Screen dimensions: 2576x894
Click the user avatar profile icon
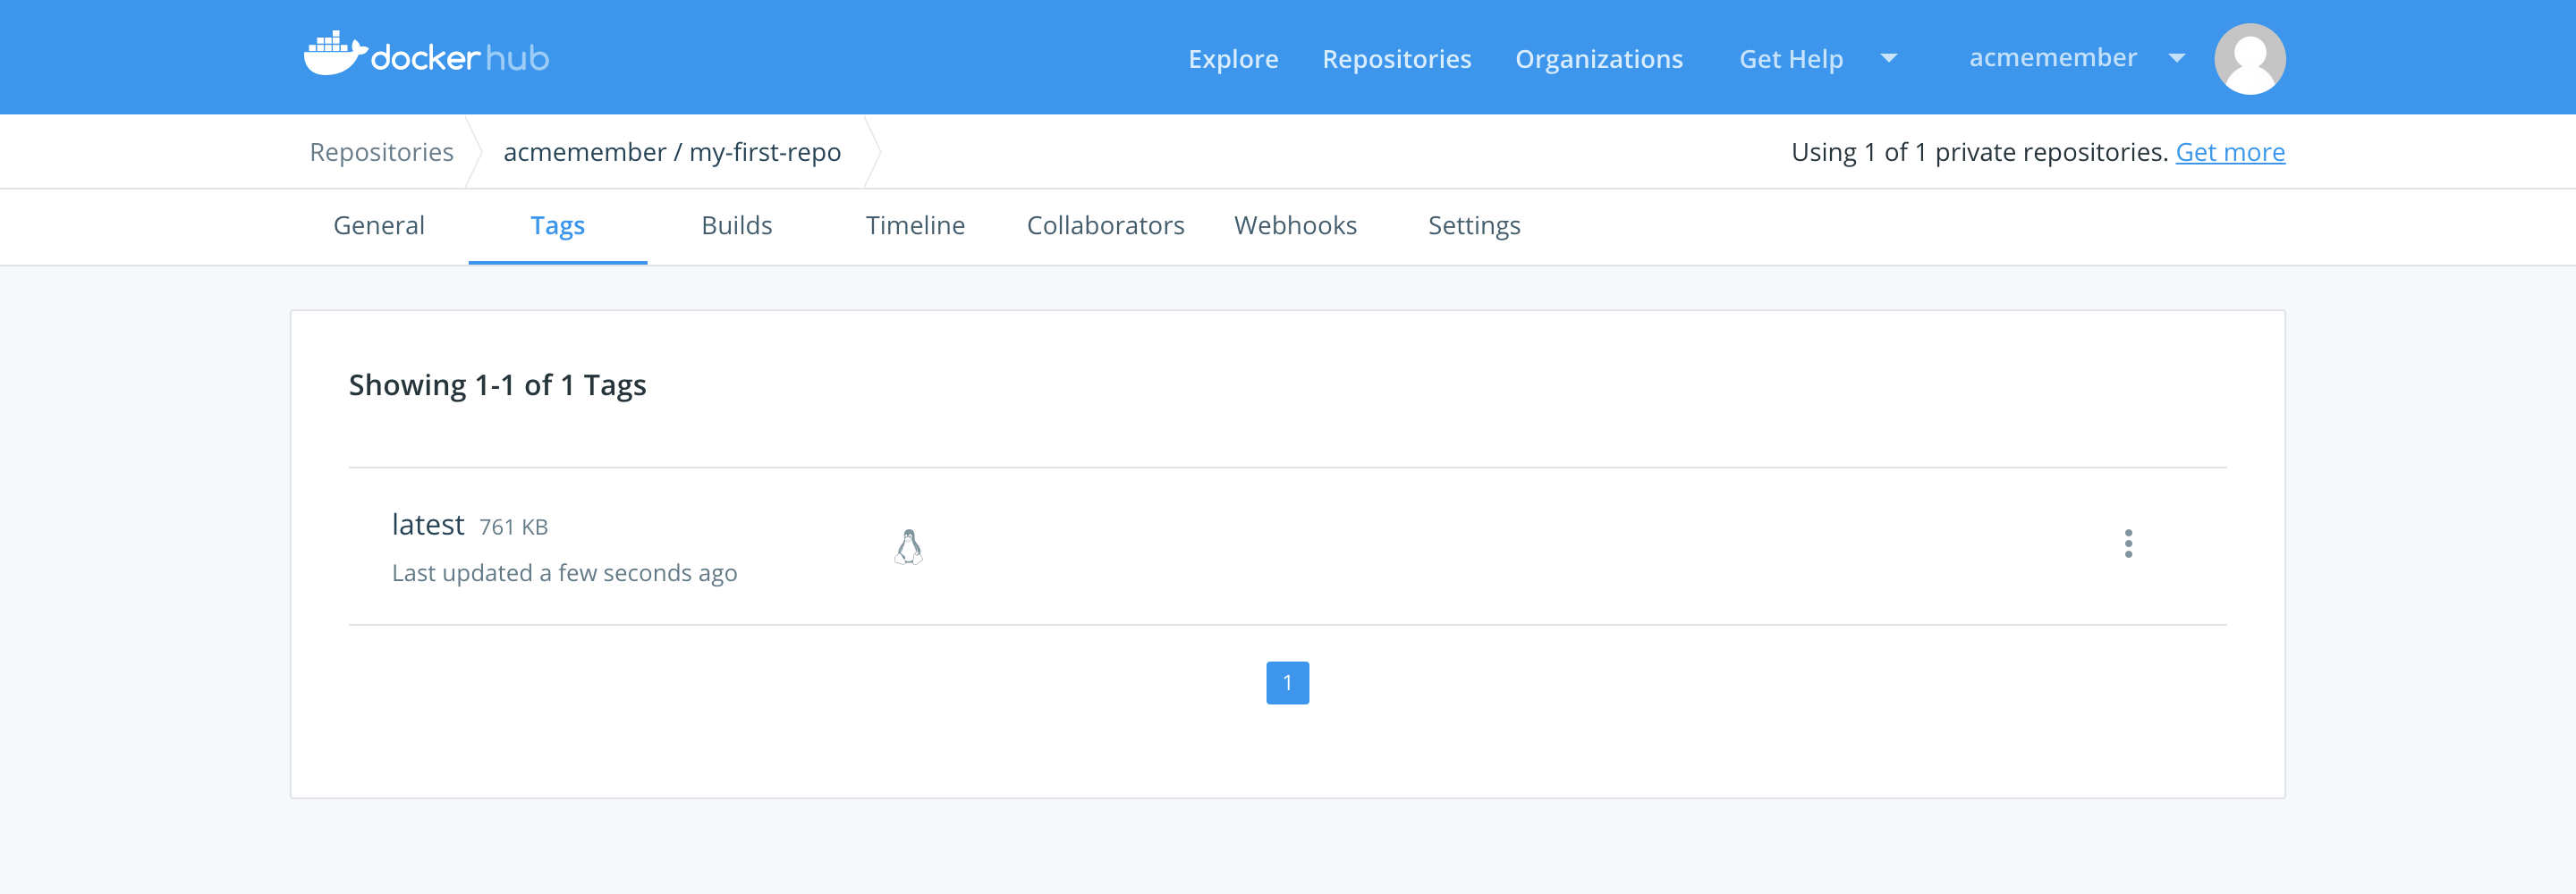[x=2249, y=59]
